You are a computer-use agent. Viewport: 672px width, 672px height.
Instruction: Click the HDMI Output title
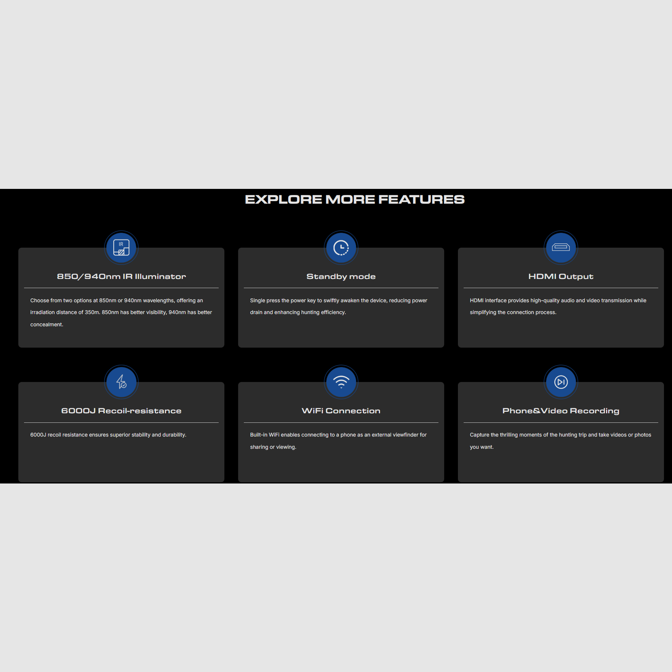(561, 277)
